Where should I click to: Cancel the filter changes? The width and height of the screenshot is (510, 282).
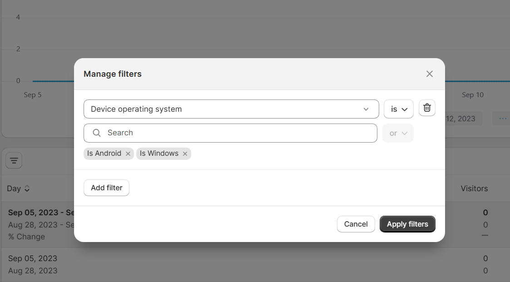click(356, 224)
